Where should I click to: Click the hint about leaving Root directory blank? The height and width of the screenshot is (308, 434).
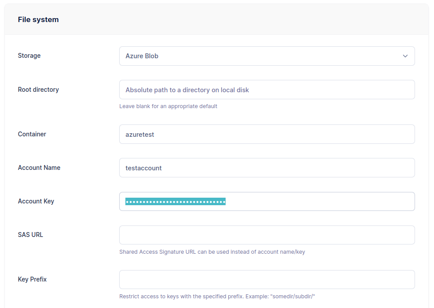click(x=168, y=106)
